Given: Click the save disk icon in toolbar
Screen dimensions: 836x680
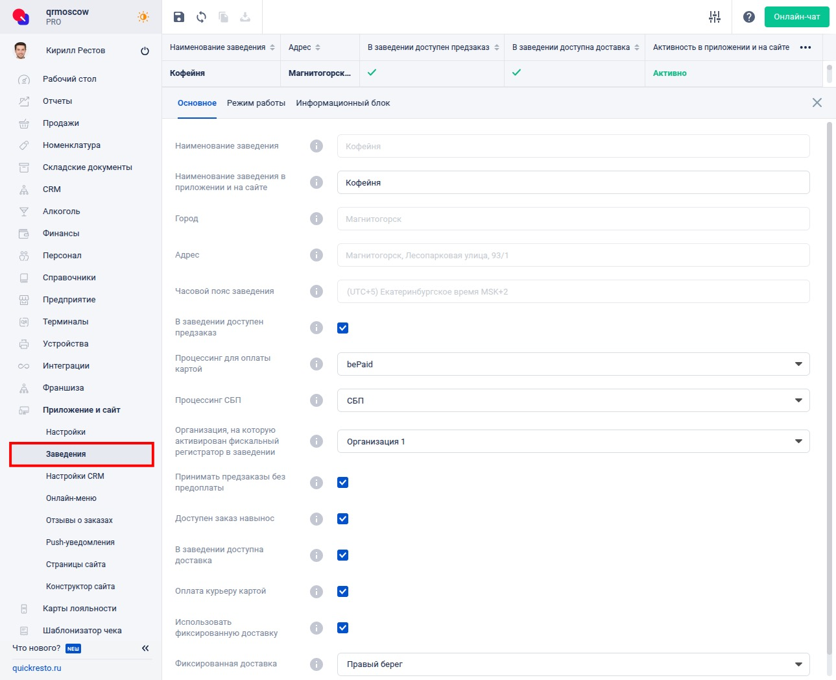Looking at the screenshot, I should [x=179, y=17].
